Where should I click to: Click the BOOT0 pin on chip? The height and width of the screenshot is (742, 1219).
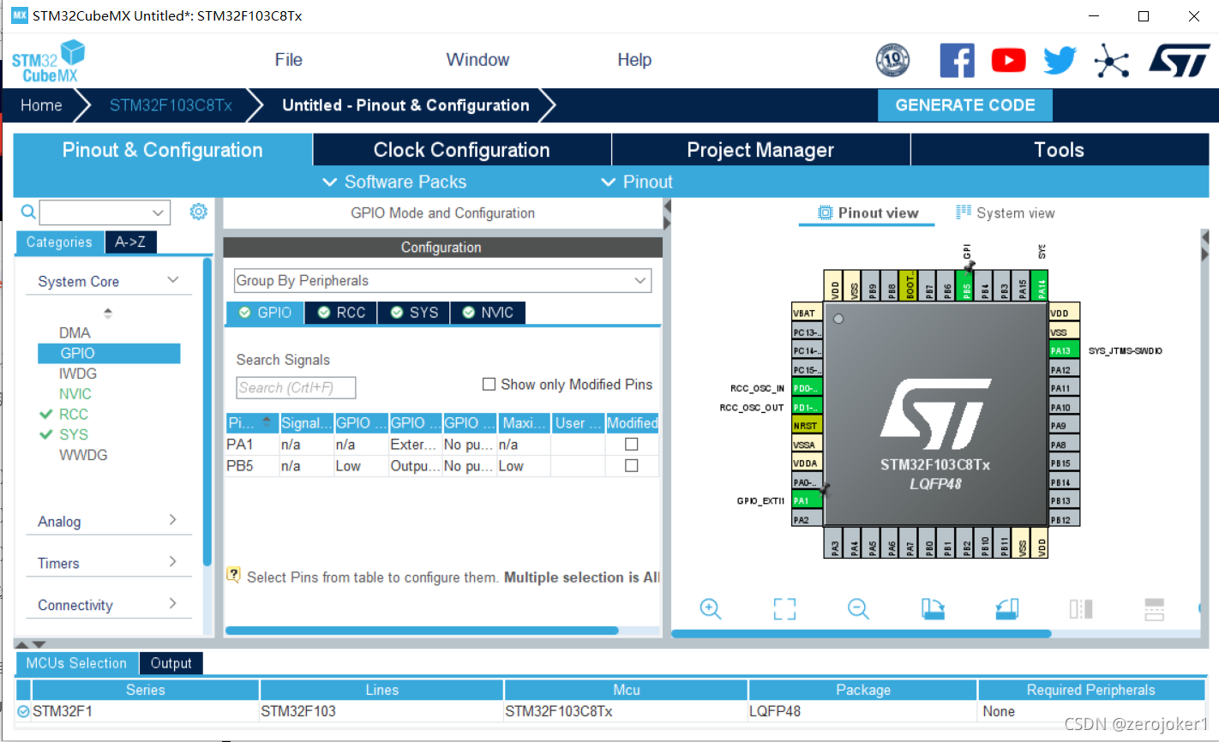point(910,287)
